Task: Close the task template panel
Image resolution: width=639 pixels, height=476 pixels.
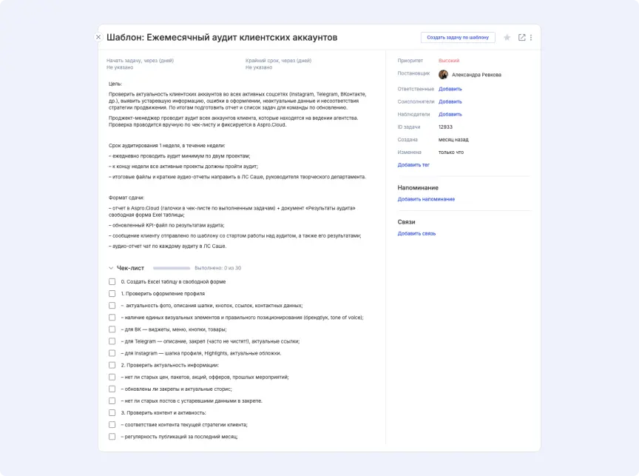Action: (x=98, y=37)
